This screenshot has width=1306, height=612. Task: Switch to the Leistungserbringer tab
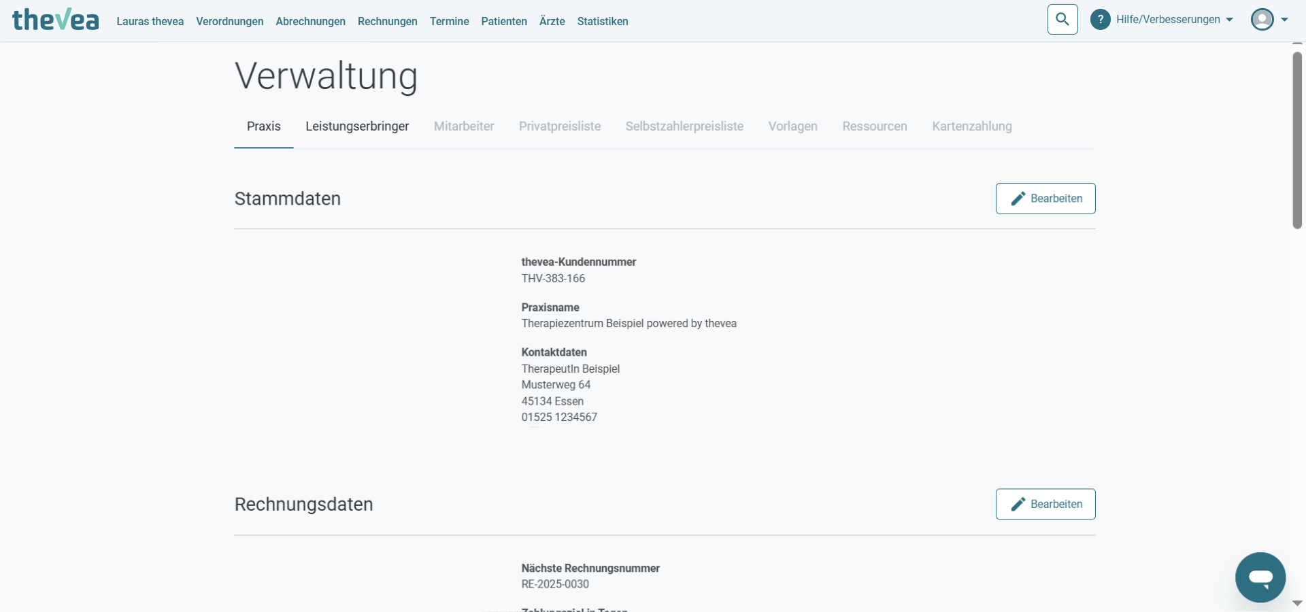tap(357, 126)
